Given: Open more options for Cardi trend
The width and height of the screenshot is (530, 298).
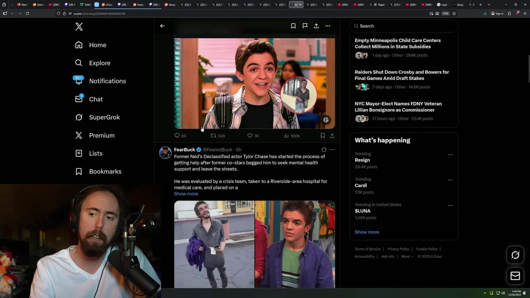Looking at the screenshot, I should [450, 180].
